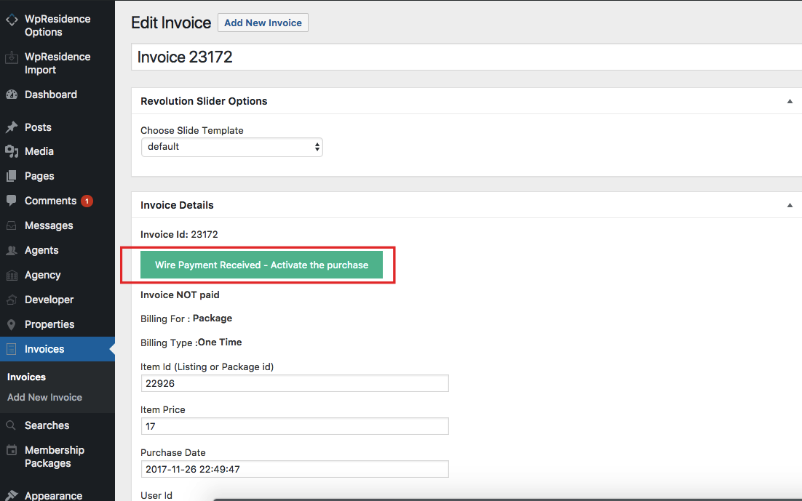Click Add New Invoice button beside title
Viewport: 802px width, 501px height.
tap(263, 23)
